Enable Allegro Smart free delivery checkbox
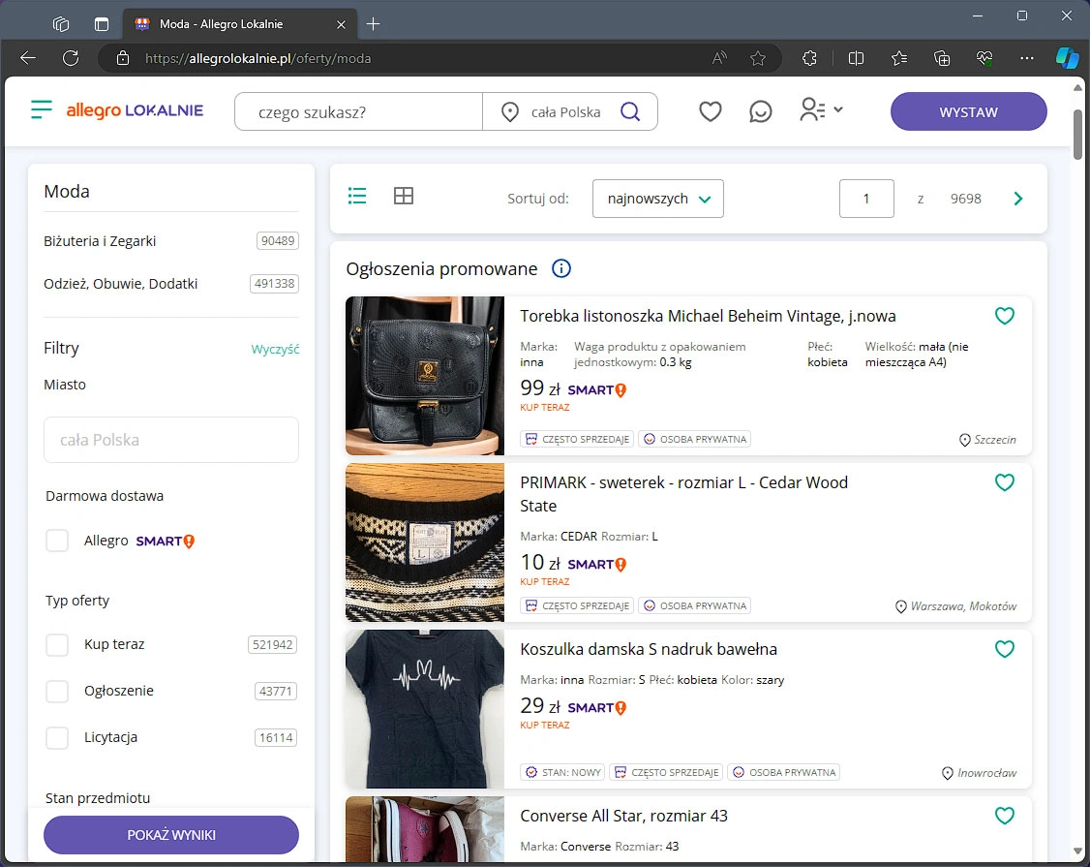 (x=57, y=541)
